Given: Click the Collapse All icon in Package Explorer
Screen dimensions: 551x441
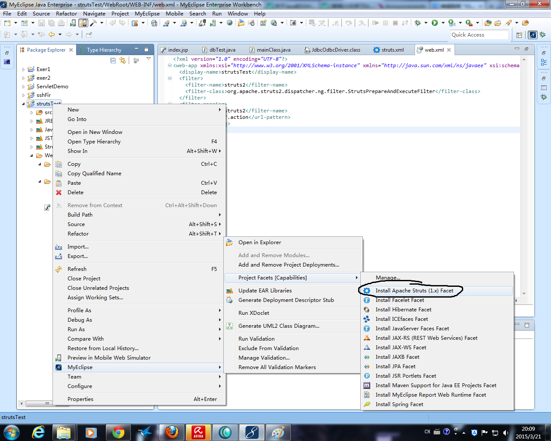Looking at the screenshot, I should (x=113, y=60).
